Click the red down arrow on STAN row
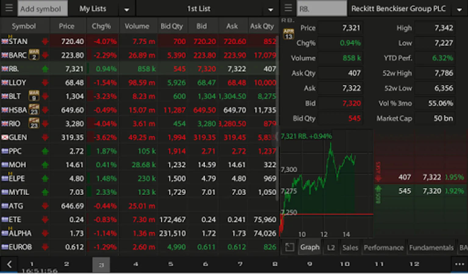The width and height of the screenshot is (468, 274). [45, 41]
